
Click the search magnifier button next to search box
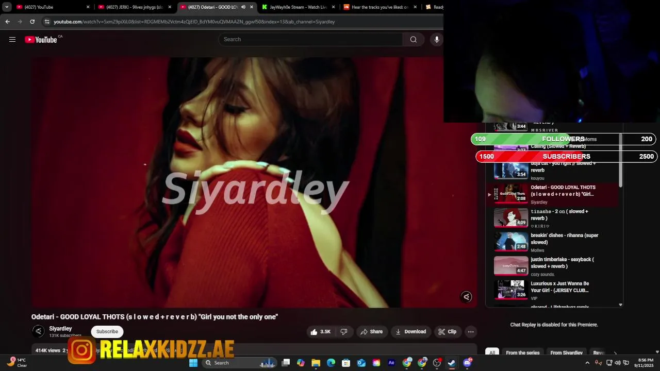pos(414,40)
